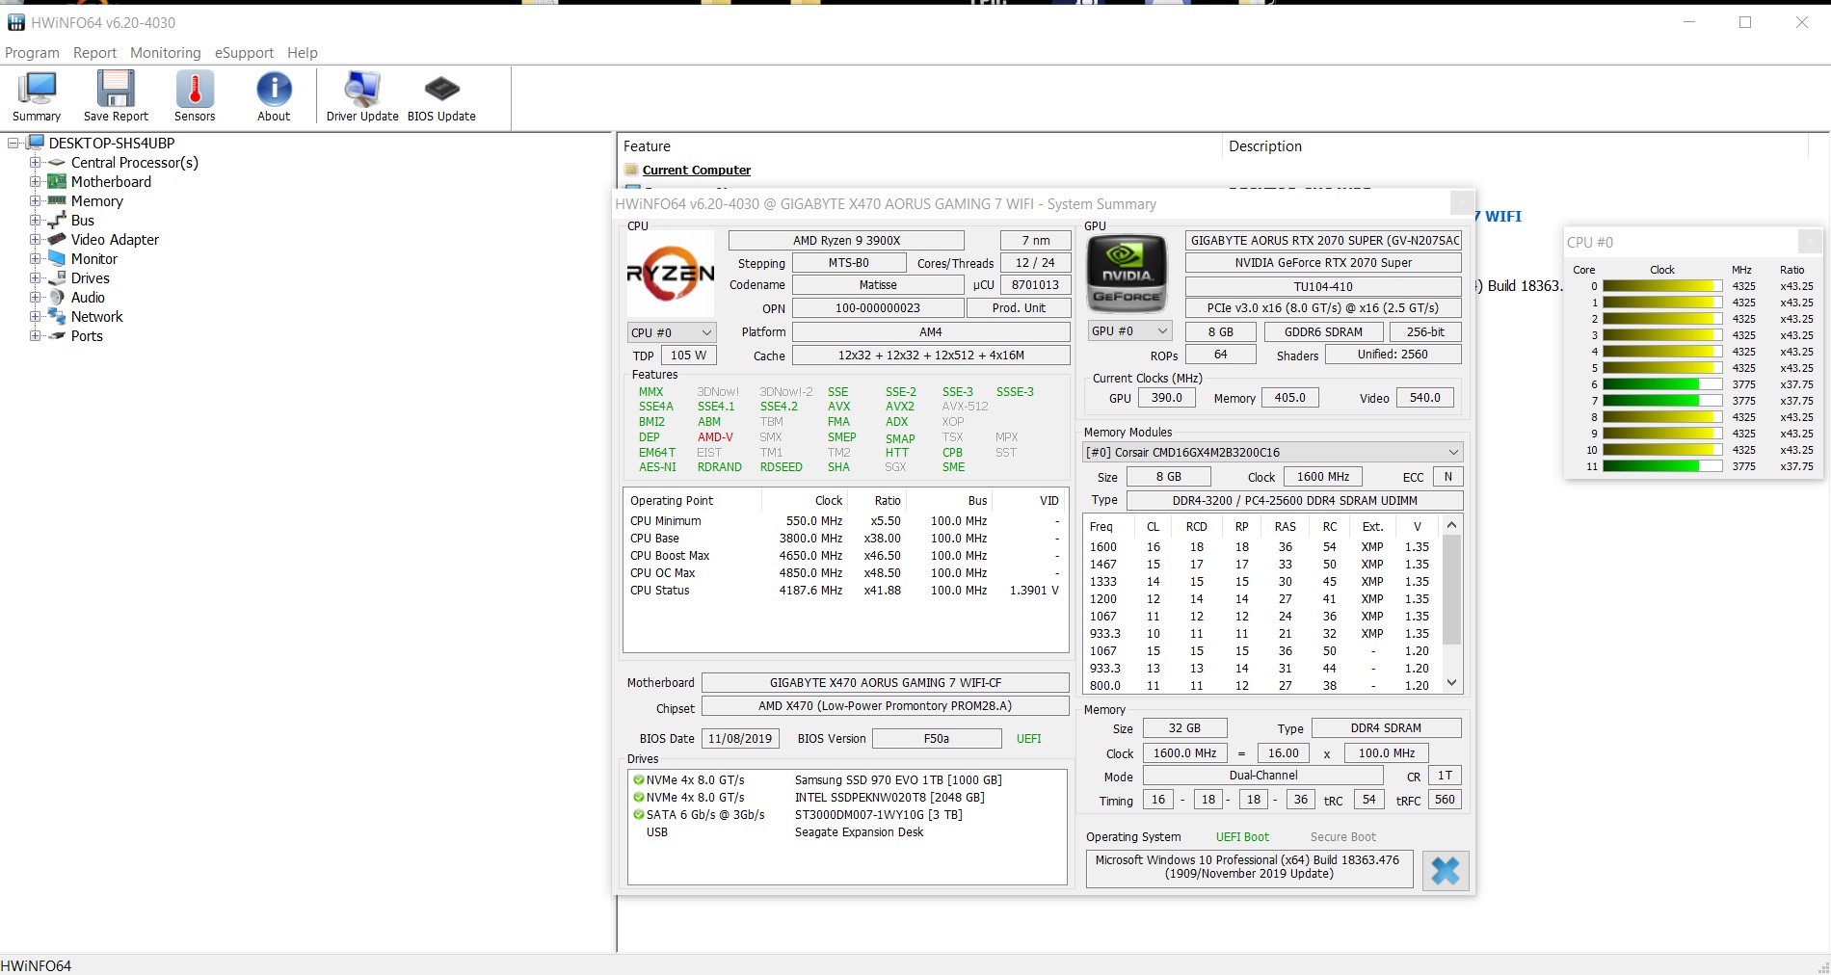Click Core 6 green clock bar
The image size is (1831, 975).
(x=1662, y=384)
